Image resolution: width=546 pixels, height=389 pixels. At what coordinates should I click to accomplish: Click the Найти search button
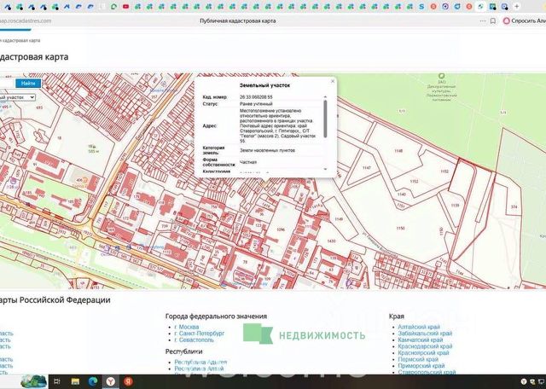click(28, 84)
